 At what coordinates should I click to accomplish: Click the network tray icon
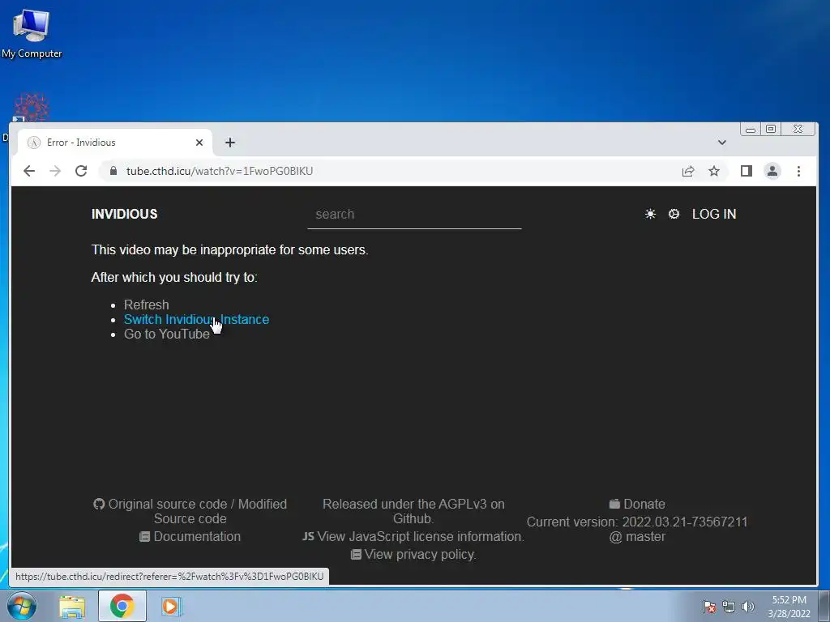[x=729, y=607]
